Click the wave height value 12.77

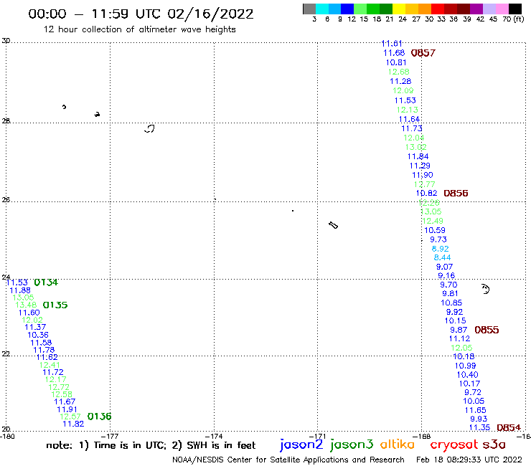click(424, 184)
